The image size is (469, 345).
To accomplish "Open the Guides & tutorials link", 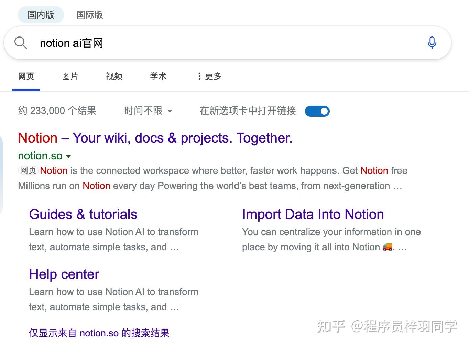I will [83, 214].
